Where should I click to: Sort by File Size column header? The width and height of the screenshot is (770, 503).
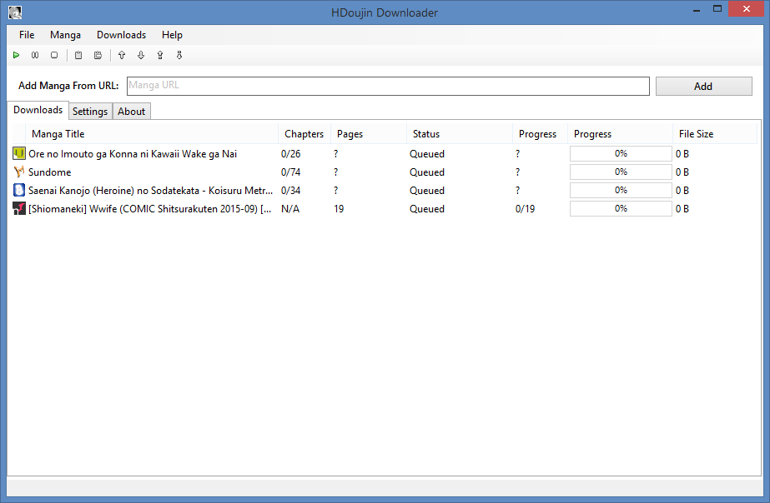(714, 134)
